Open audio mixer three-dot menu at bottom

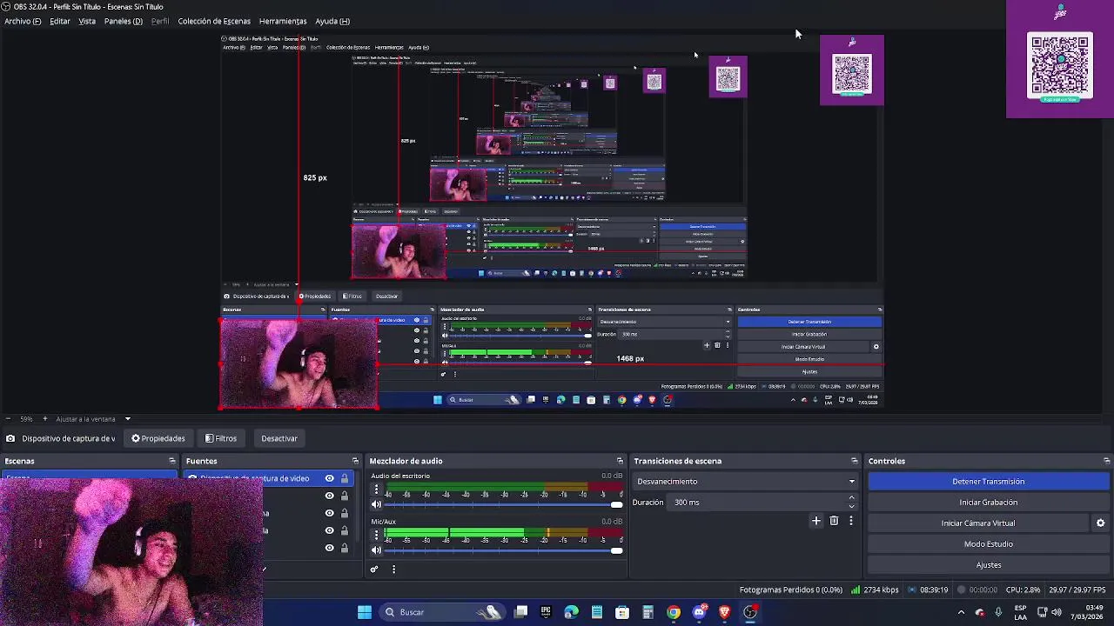(x=393, y=569)
